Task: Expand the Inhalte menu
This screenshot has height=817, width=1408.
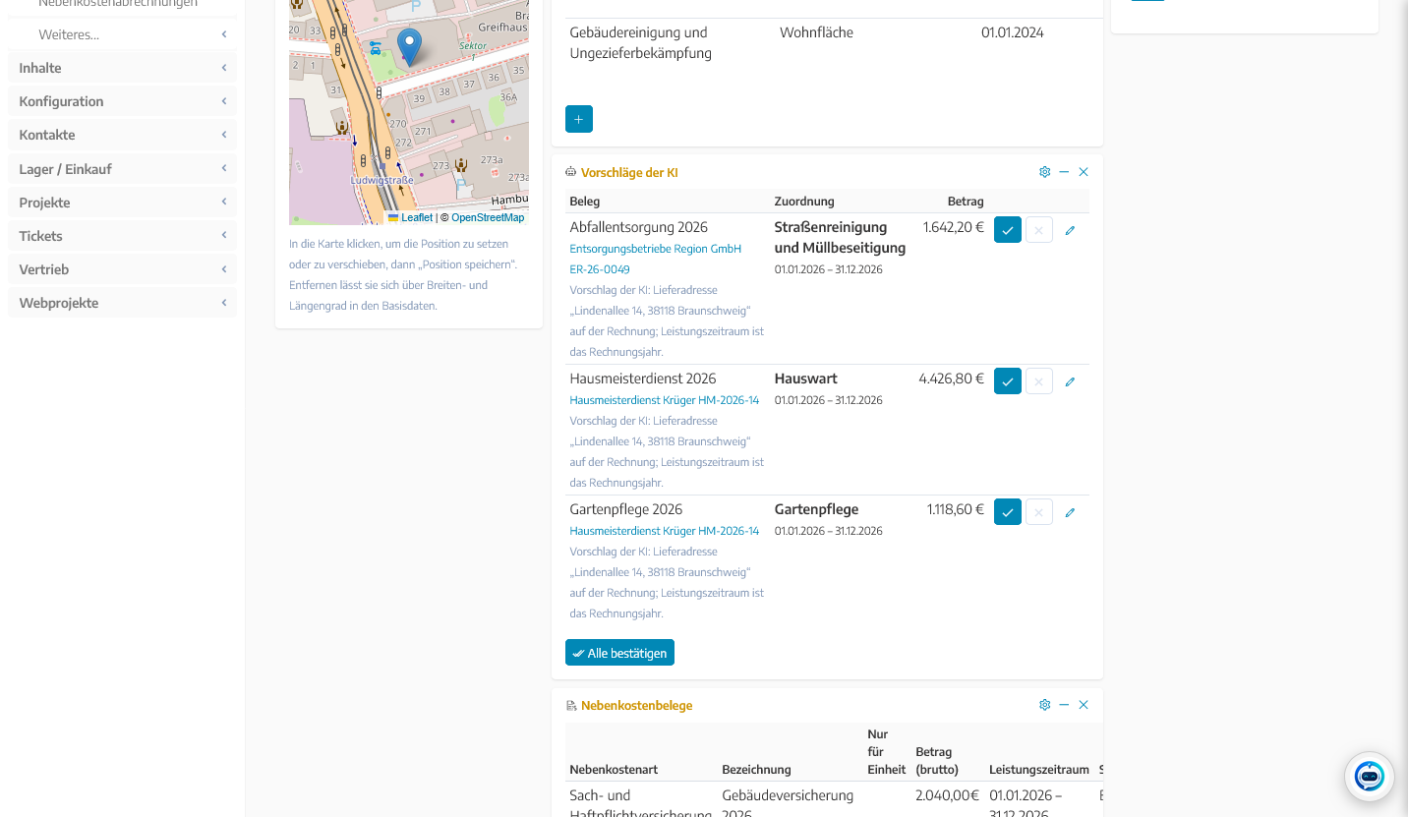Action: pos(123,68)
